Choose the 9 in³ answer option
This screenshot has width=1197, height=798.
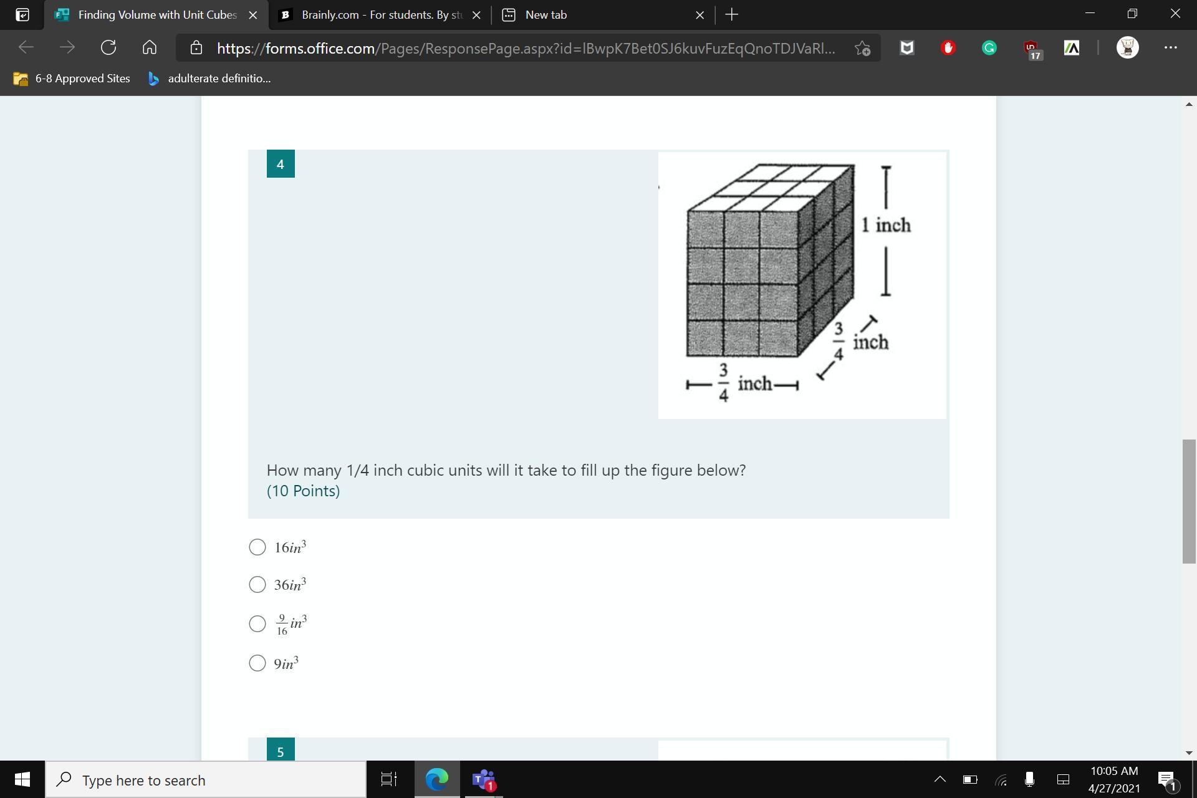(x=257, y=663)
